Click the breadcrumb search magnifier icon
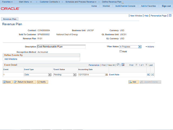Viewport: 173px width, 130px height. [x=122, y=3]
